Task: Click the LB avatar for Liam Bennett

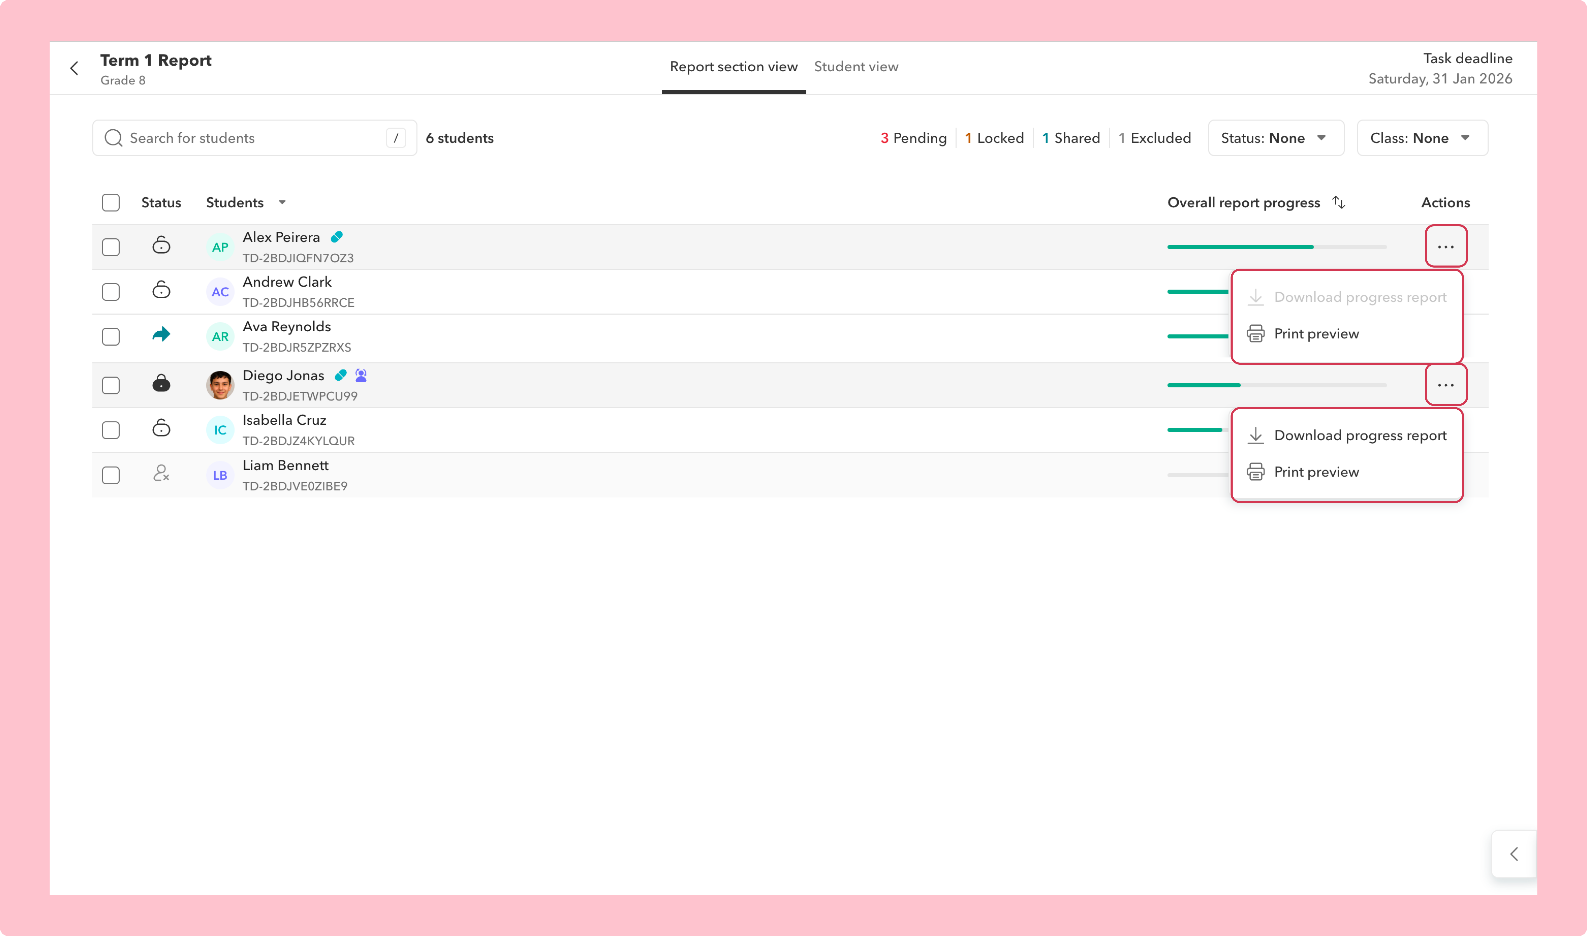Action: coord(220,475)
